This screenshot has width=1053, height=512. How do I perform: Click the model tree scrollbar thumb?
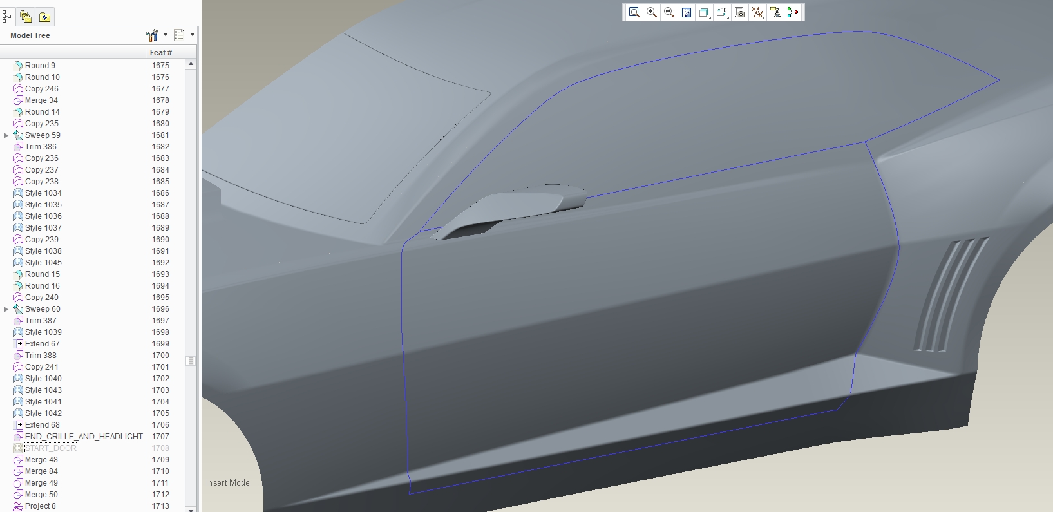coord(191,361)
